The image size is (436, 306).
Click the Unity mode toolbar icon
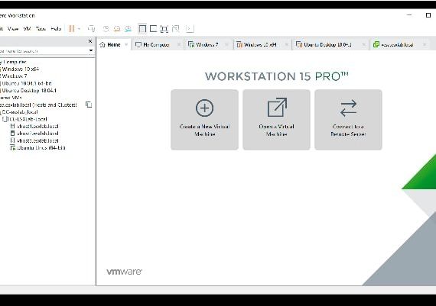(x=175, y=28)
